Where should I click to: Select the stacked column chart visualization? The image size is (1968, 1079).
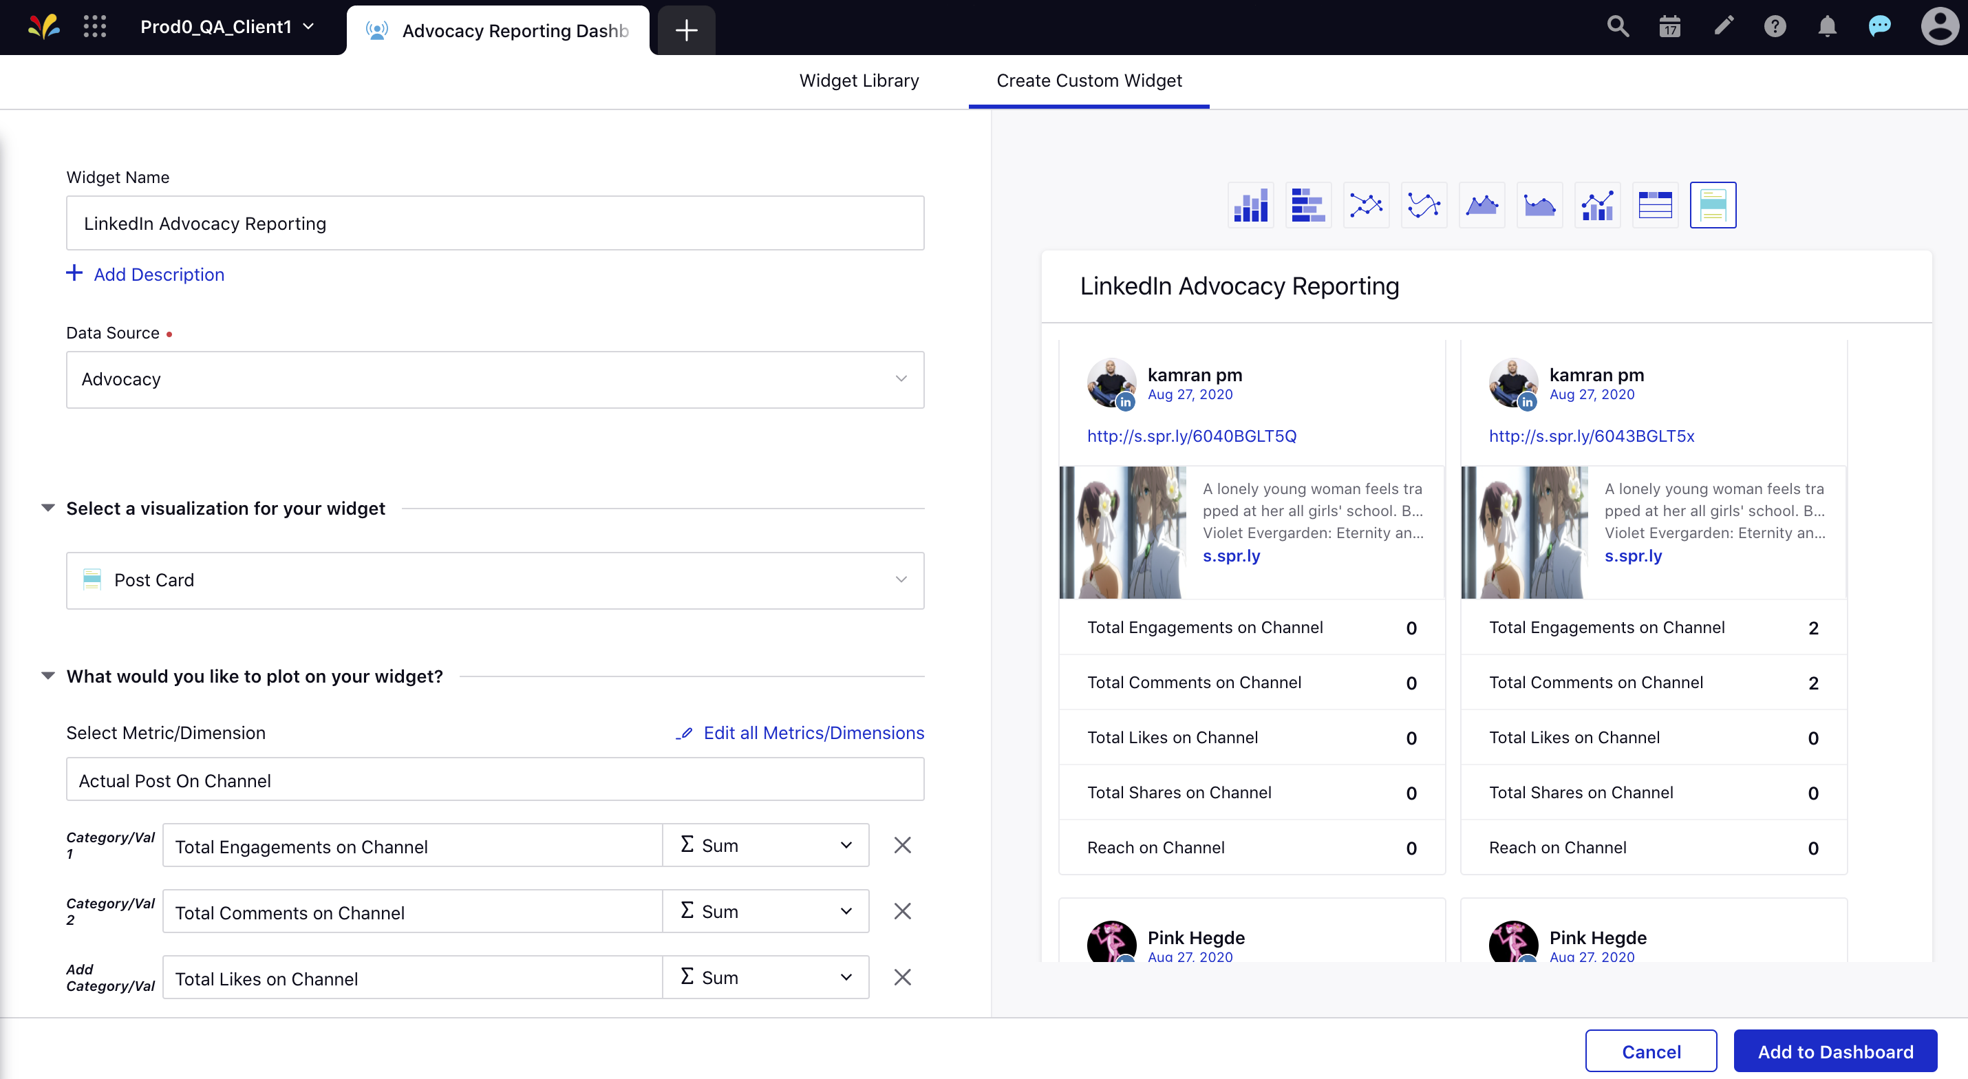point(1250,205)
